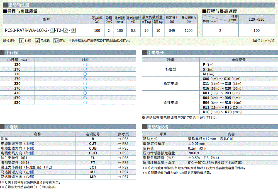Select the LCT option code

(93, 167)
